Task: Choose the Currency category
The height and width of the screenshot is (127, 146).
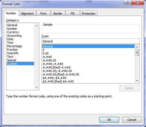Action: click(20, 32)
